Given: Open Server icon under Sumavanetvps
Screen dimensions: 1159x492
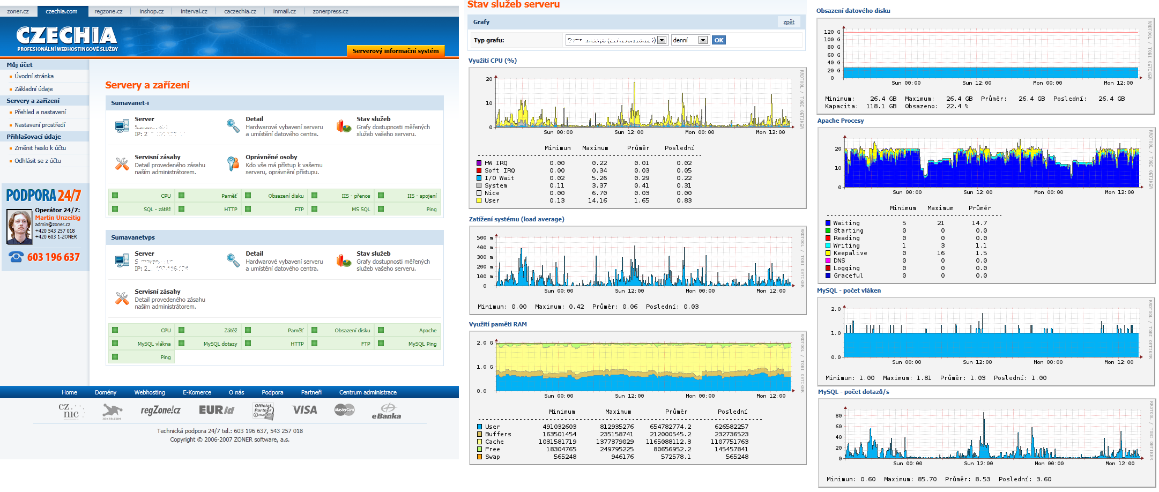Looking at the screenshot, I should coord(122,260).
